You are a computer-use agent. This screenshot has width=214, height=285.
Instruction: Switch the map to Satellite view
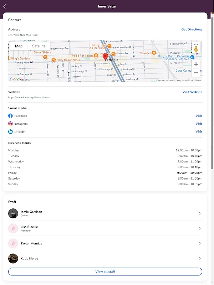(x=39, y=46)
